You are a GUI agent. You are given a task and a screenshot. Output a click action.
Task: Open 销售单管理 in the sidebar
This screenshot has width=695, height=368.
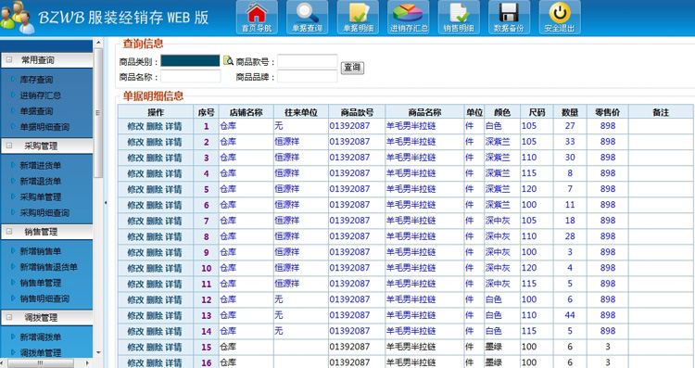(x=41, y=283)
